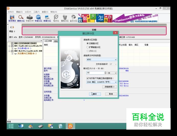
Task: Click the Format (格式化) toolbar icon
Action: [56, 18]
